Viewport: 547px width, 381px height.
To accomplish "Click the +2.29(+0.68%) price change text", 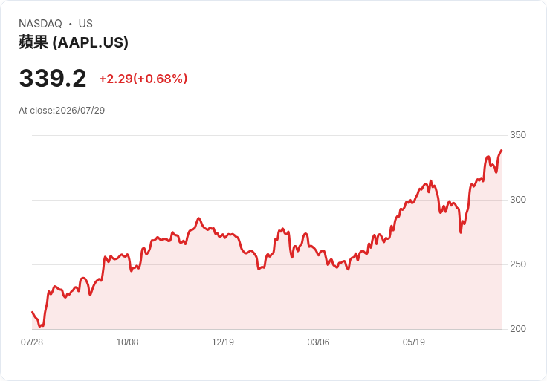I will (143, 79).
